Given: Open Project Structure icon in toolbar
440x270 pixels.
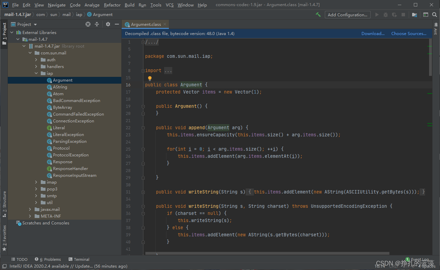Looking at the screenshot, I should [x=415, y=15].
